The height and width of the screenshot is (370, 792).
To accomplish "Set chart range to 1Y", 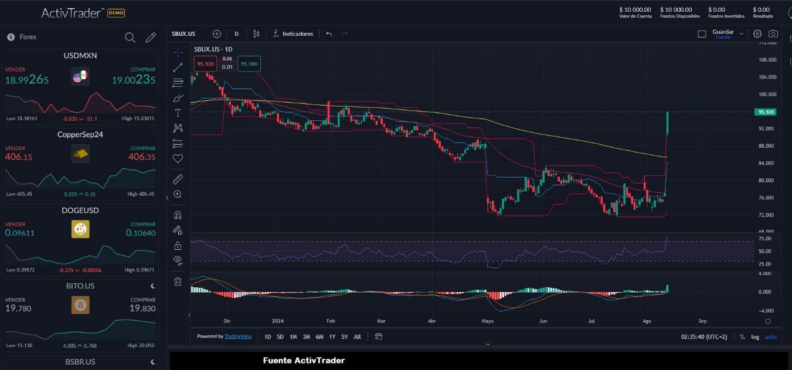I will (x=332, y=337).
